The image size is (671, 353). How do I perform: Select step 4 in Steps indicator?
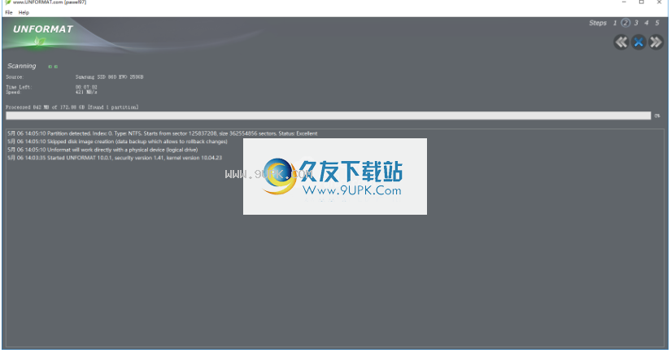647,23
